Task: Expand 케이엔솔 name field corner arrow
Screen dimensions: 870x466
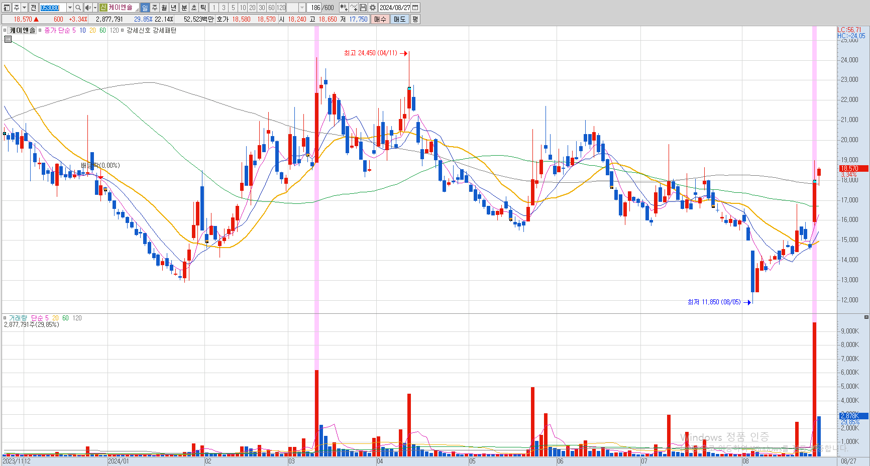Action: 137,9
